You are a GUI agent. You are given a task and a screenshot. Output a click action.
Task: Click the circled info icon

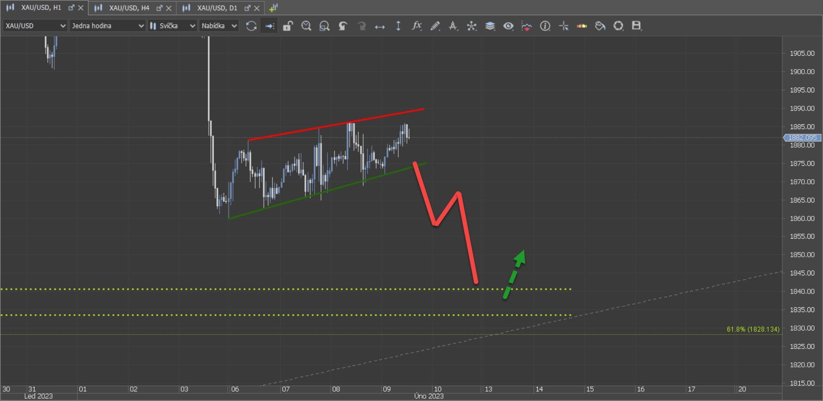coord(545,26)
